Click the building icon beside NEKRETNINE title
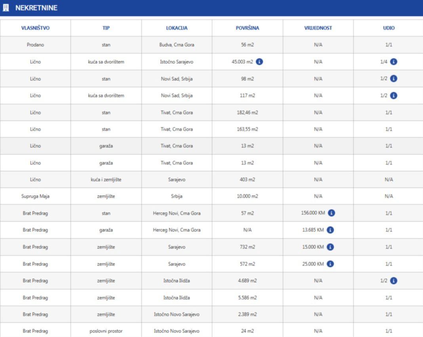The width and height of the screenshot is (423, 337). tap(6, 8)
